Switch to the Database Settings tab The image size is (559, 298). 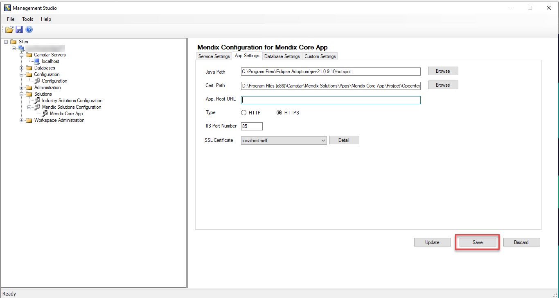282,56
